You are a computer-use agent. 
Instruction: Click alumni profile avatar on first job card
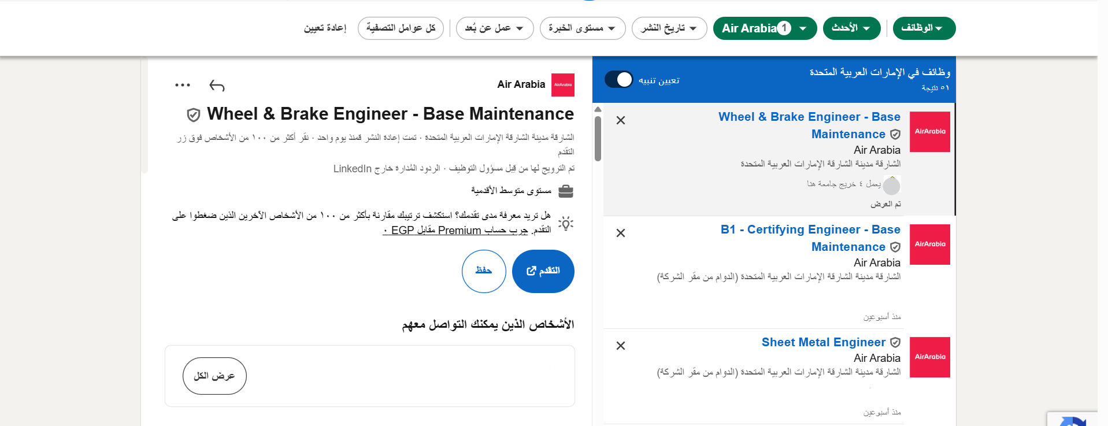coord(892,186)
